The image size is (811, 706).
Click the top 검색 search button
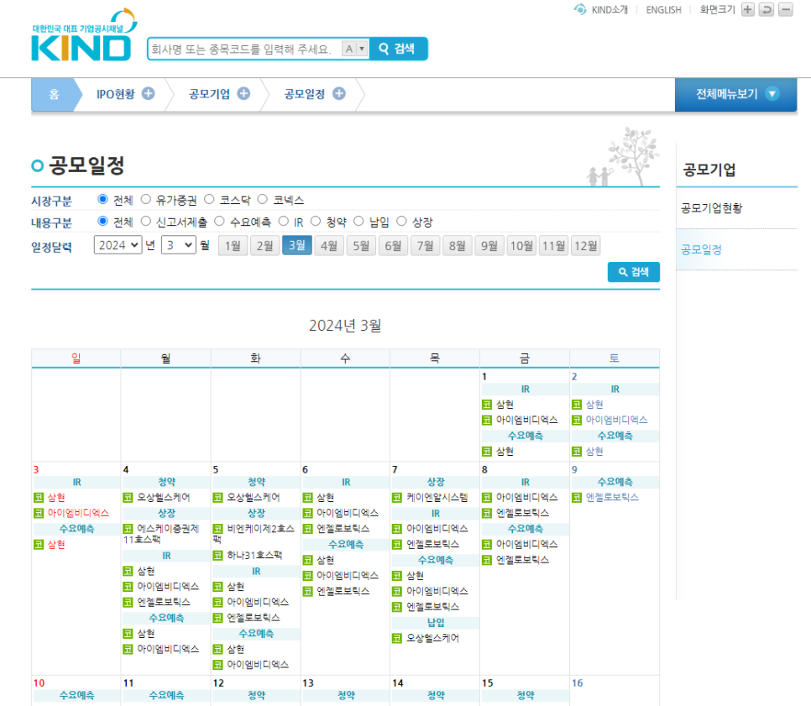[x=398, y=49]
